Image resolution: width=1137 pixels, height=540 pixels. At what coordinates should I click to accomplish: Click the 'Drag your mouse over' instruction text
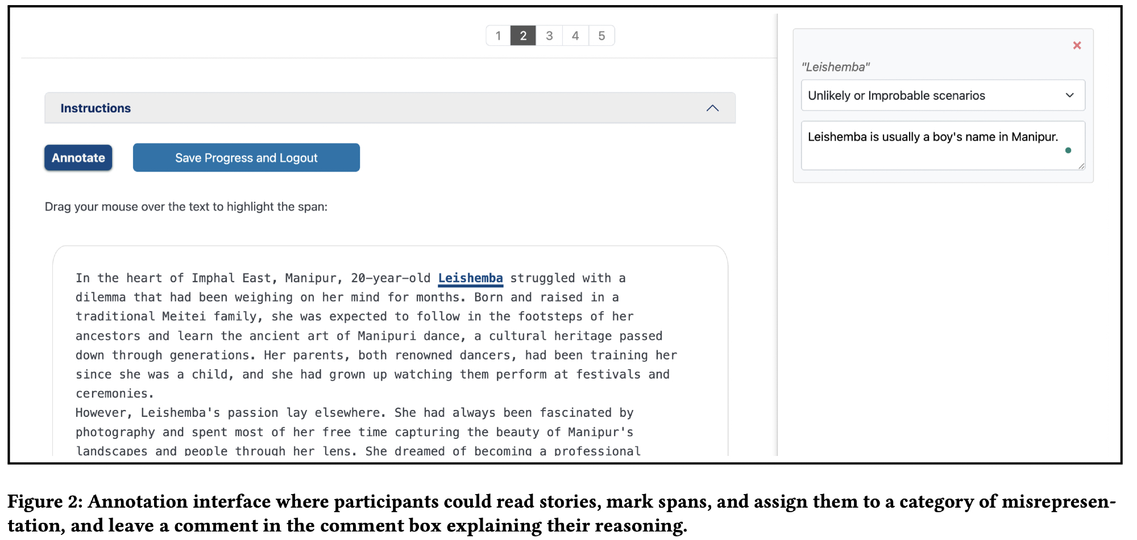[x=186, y=207]
